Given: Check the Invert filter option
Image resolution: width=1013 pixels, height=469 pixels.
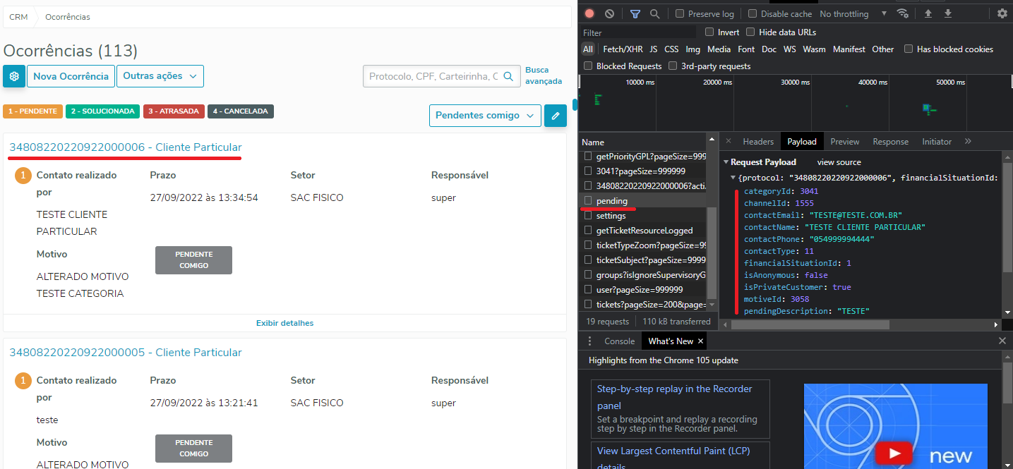Looking at the screenshot, I should point(709,32).
